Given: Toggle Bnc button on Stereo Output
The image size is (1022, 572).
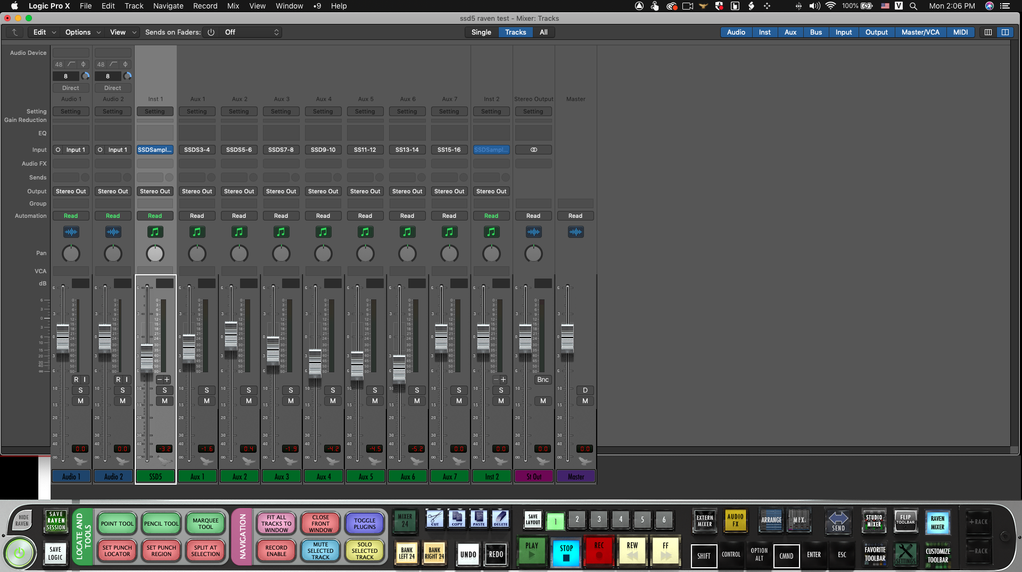Looking at the screenshot, I should click(x=543, y=380).
